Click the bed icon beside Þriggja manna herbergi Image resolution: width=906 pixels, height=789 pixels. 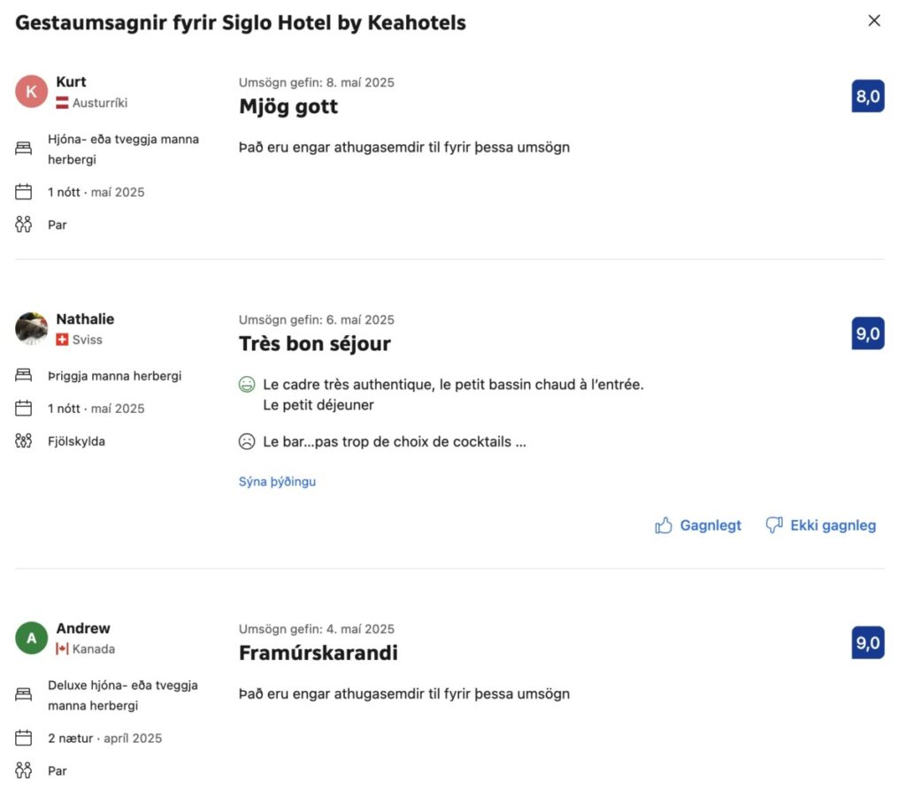pyautogui.click(x=23, y=375)
